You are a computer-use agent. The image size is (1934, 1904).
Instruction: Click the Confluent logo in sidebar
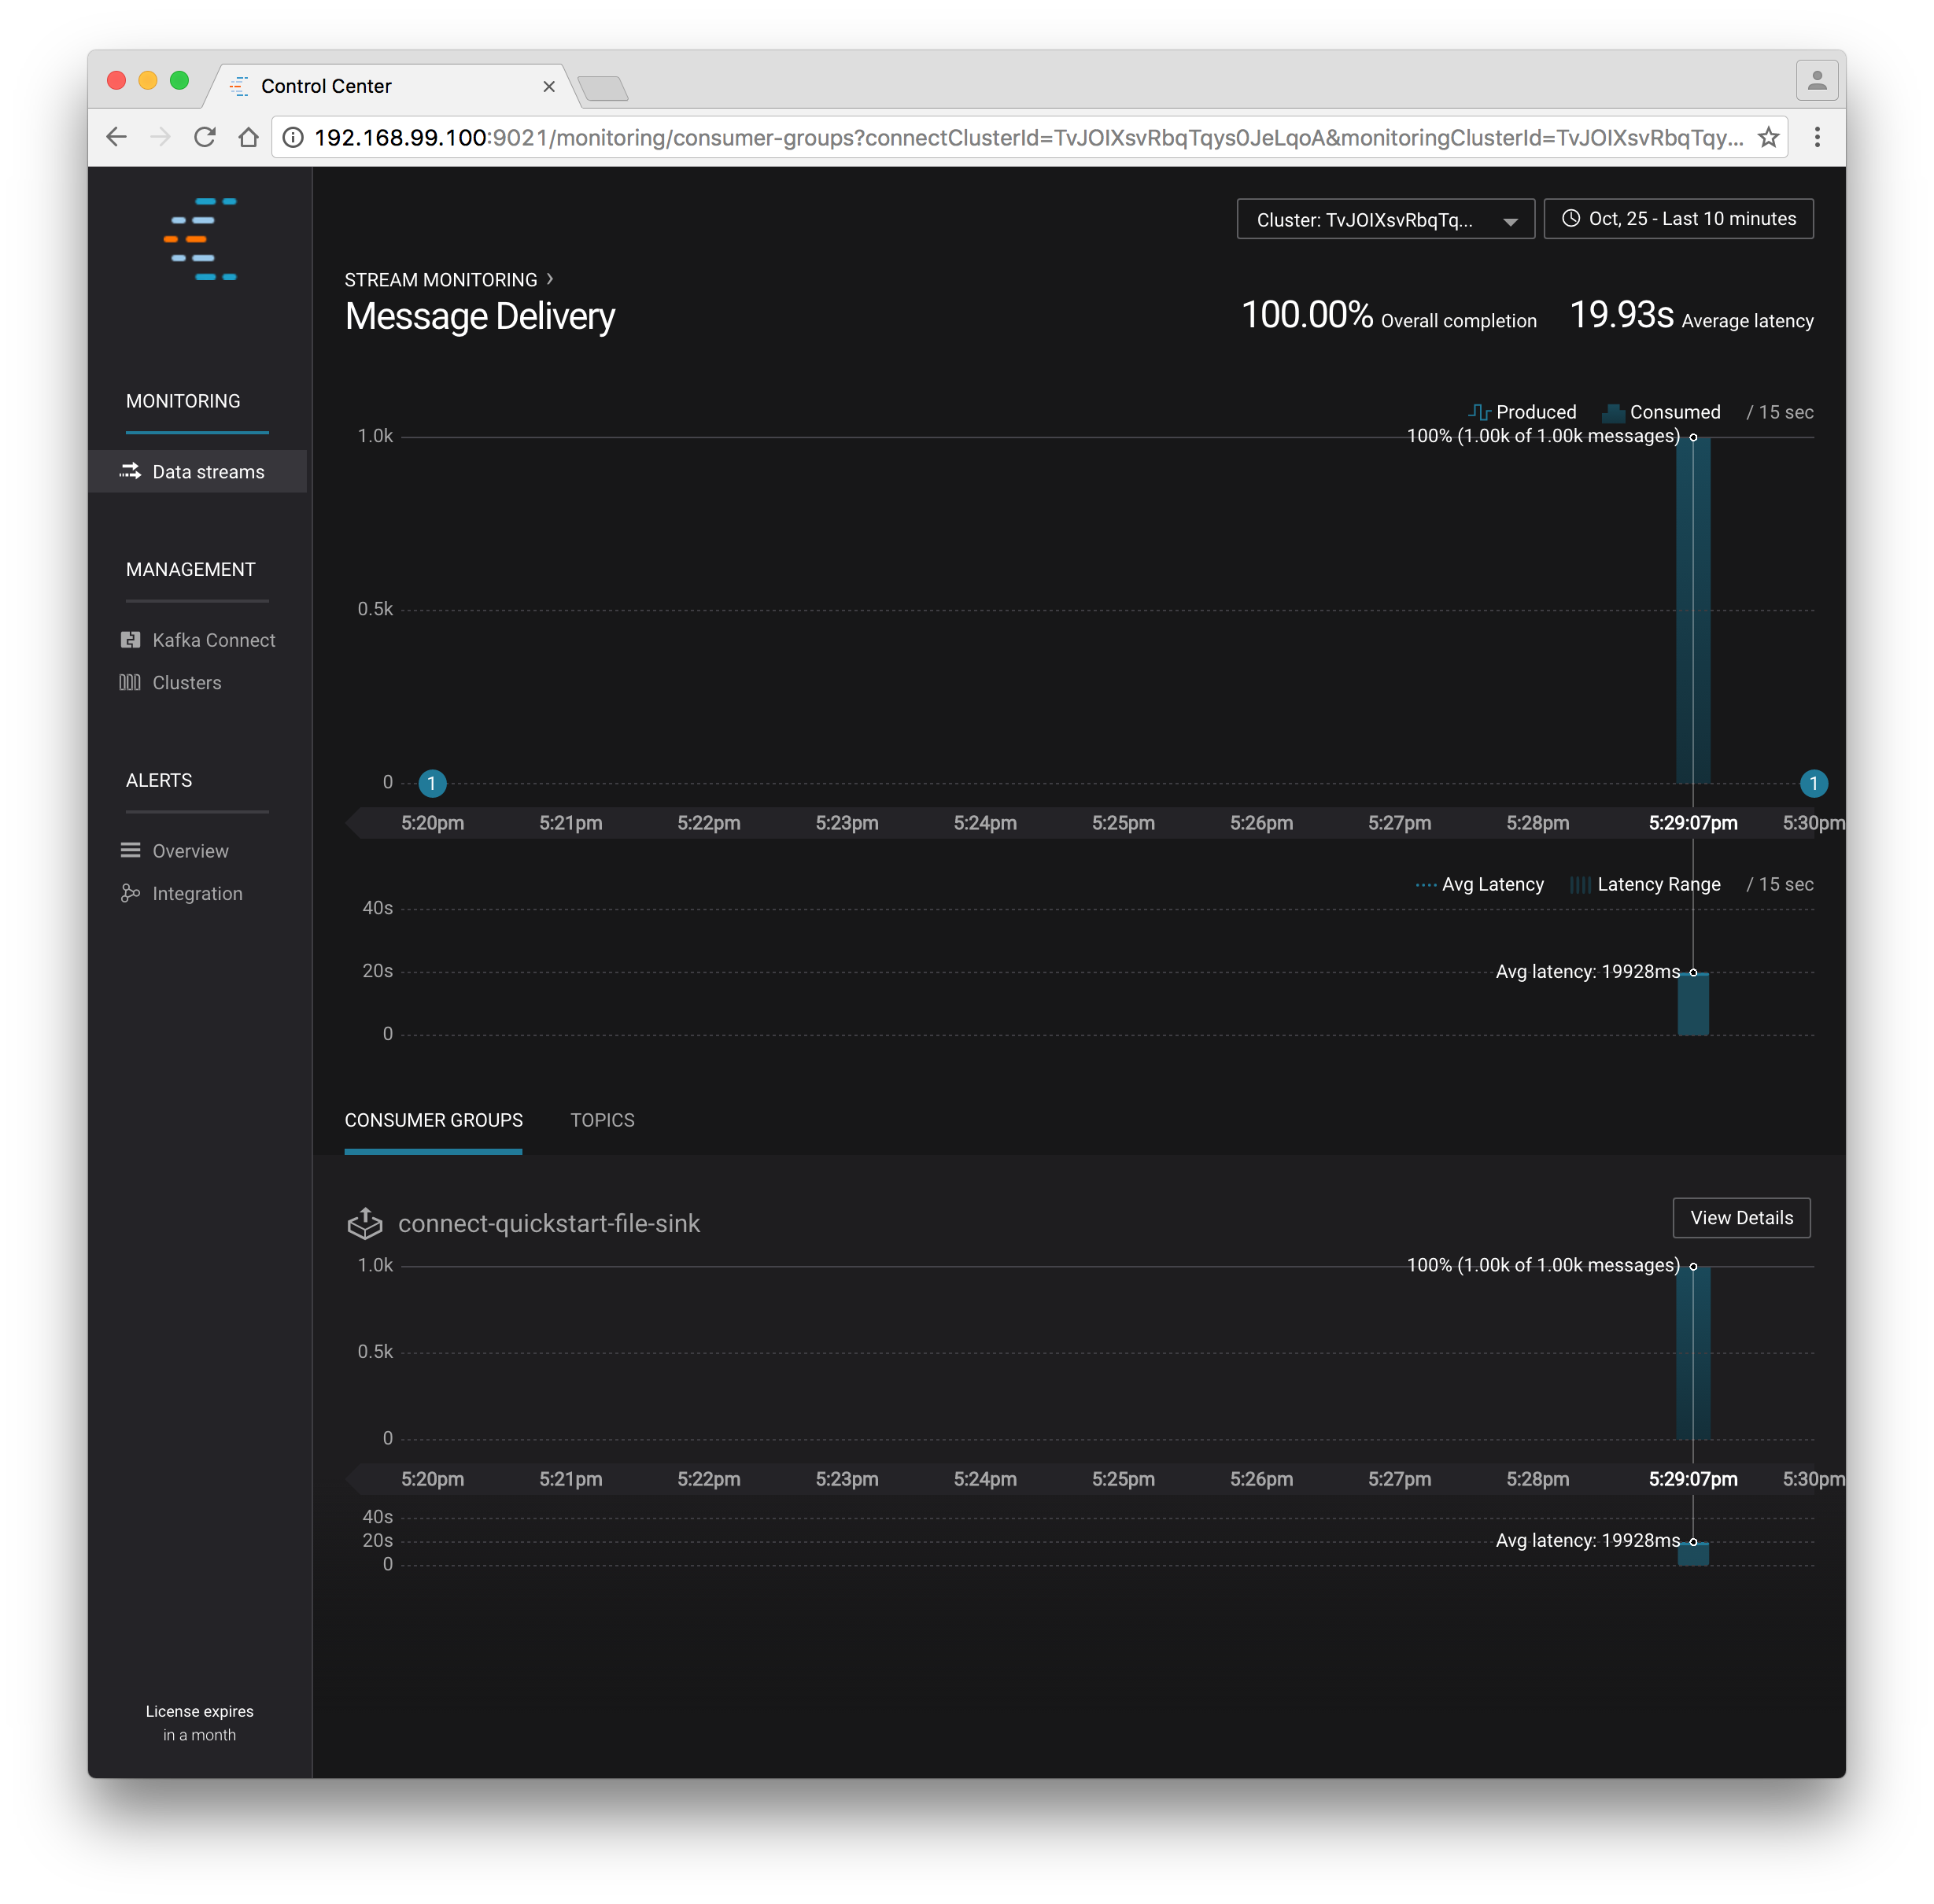pyautogui.click(x=200, y=239)
